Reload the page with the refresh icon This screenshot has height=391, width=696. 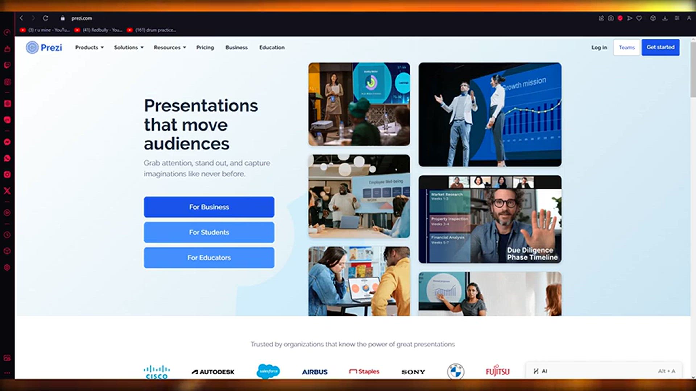coord(45,18)
